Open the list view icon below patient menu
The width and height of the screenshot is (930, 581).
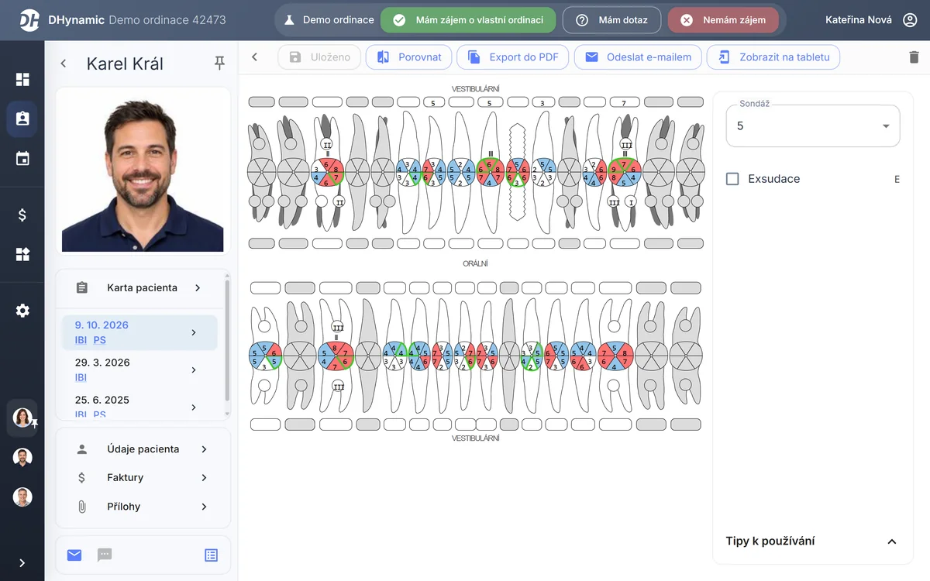click(x=212, y=555)
